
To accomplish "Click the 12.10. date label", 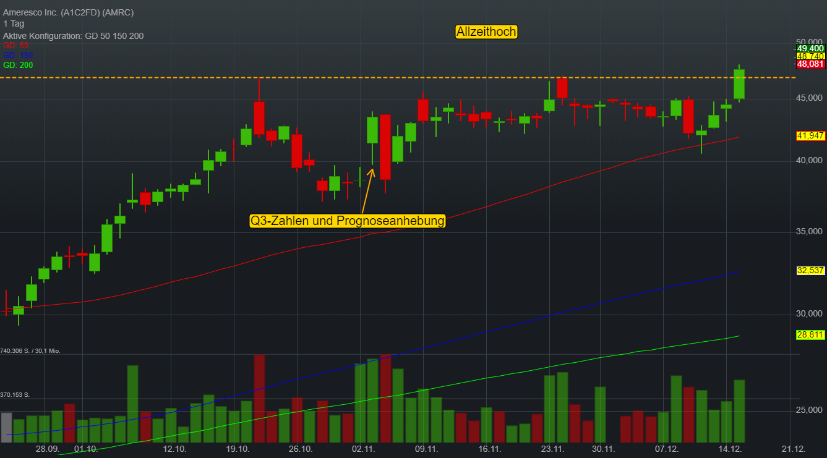I will (x=174, y=449).
